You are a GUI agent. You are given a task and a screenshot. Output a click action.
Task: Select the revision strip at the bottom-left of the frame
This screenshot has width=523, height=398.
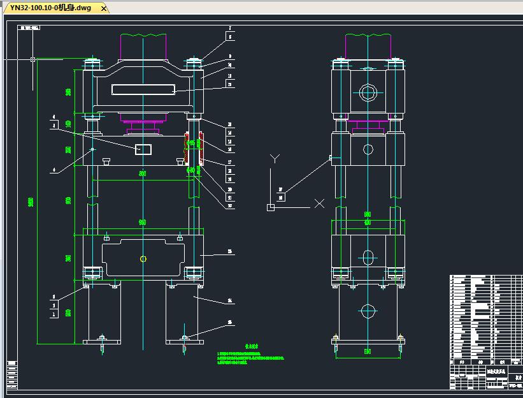pyautogui.click(x=12, y=374)
